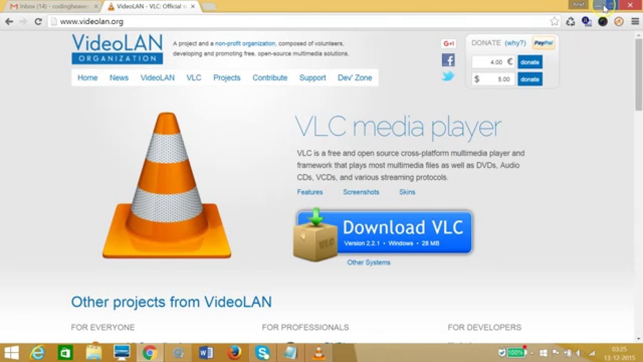Close the VideoLAN tab
The image size is (643, 362).
193,7
